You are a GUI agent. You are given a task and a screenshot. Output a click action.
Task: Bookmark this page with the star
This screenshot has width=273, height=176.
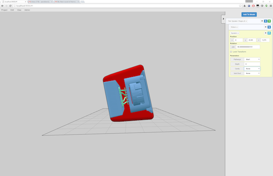click(240, 6)
